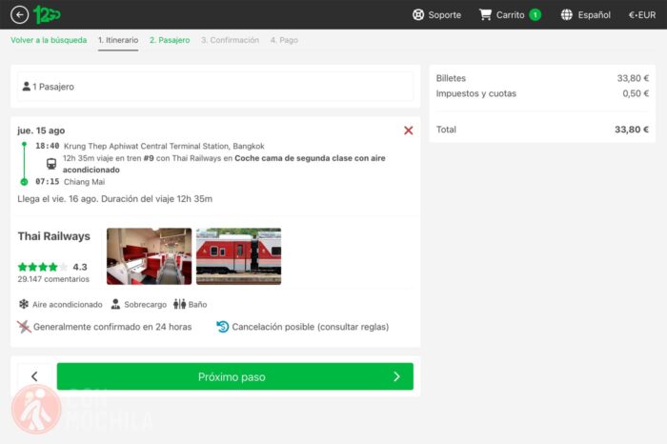Remove the trip with the red X
Screen dimensions: 667x444
(409, 131)
